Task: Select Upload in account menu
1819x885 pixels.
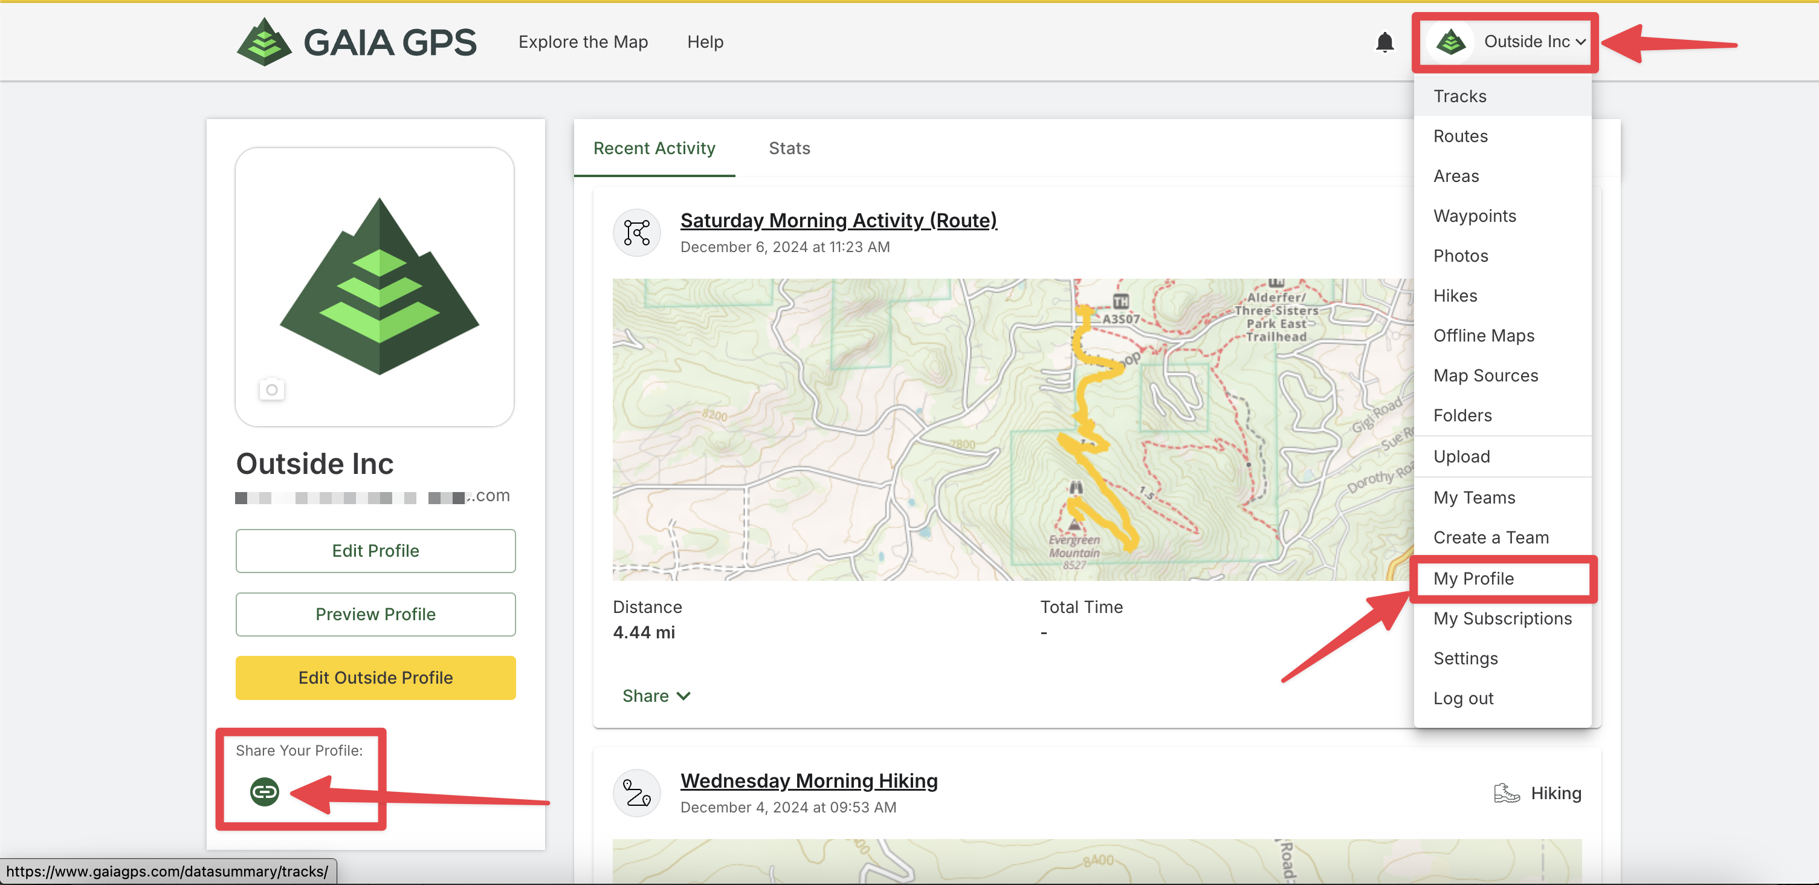Action: [x=1502, y=456]
